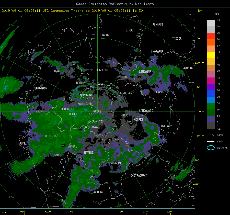The image size is (230, 215).
Task: Pick the dark orange 60–57 dBZ swatch
Action: (211, 42)
